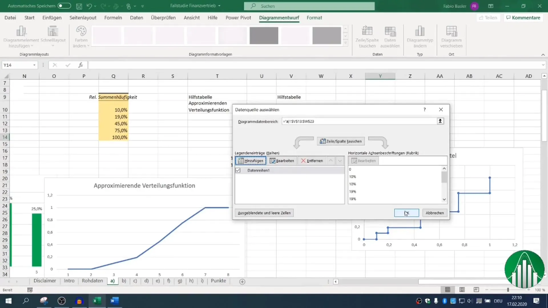The height and width of the screenshot is (308, 548).
Task: Click Diagramm verschieben icon
Action: point(451,31)
